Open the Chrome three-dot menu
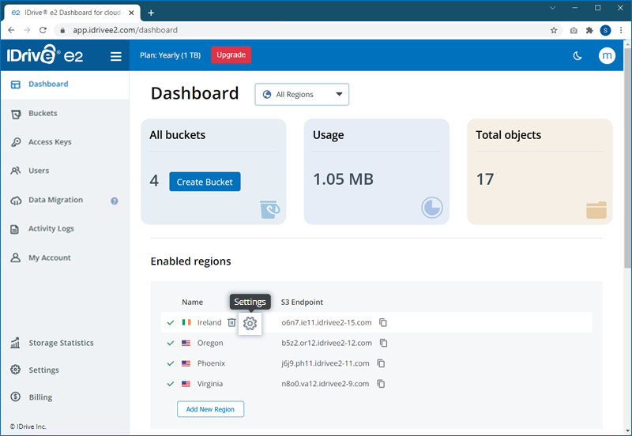The image size is (632, 436). pyautogui.click(x=621, y=30)
